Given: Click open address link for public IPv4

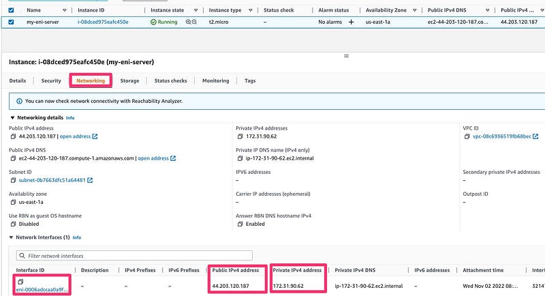Looking at the screenshot, I should (75, 136).
